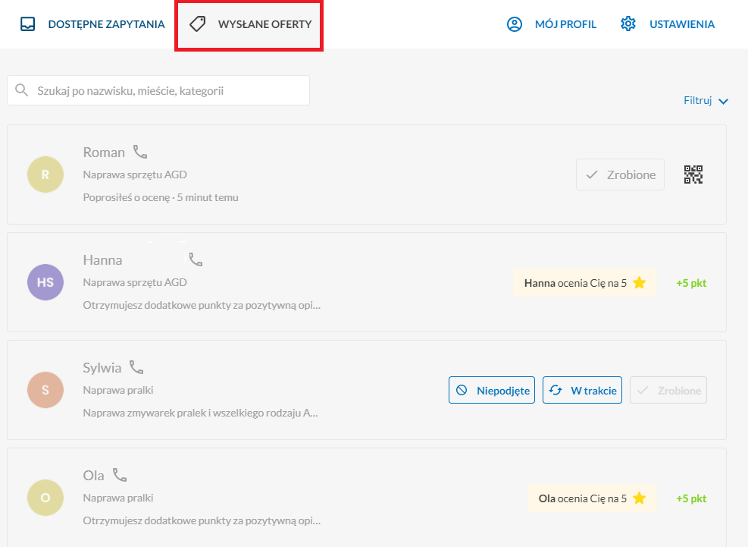748x547 pixels.
Task: Open the QR code for Roman's job
Action: pyautogui.click(x=693, y=174)
